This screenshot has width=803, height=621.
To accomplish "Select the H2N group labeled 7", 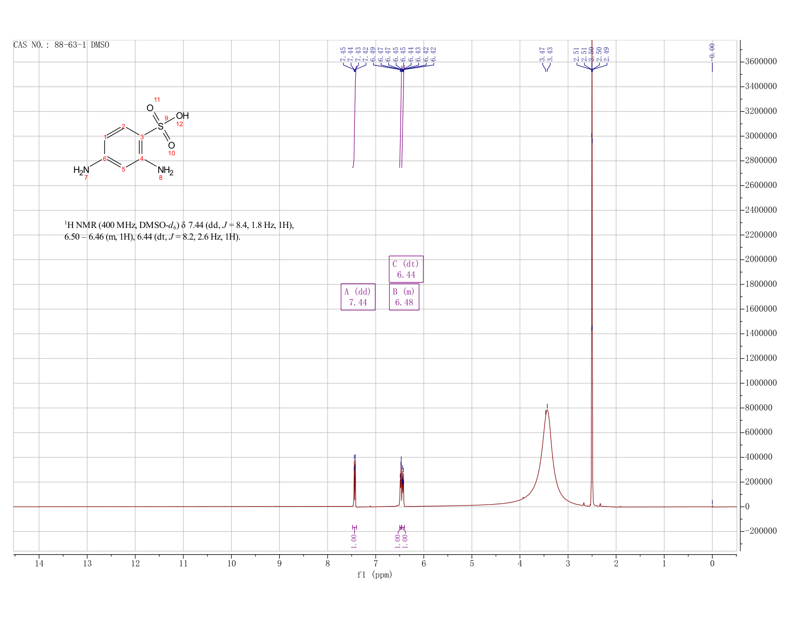I will click(82, 170).
